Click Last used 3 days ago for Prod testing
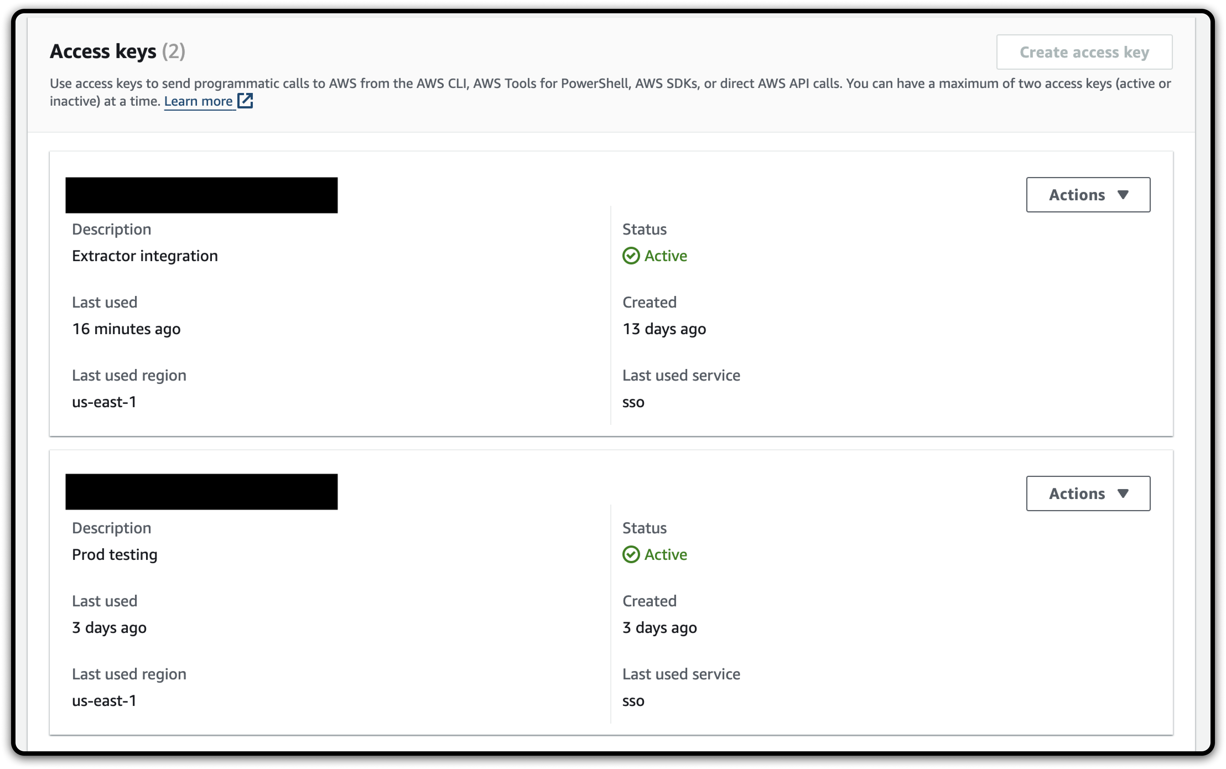This screenshot has height=769, width=1226. [109, 628]
